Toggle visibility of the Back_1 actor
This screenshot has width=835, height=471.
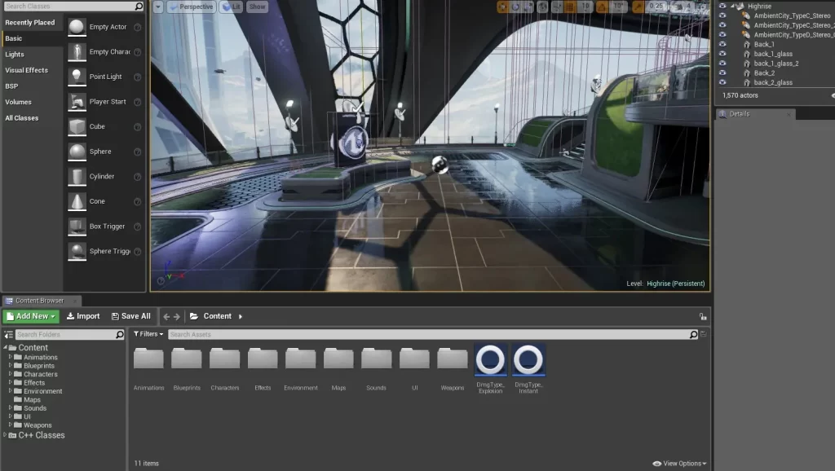pyautogui.click(x=722, y=44)
